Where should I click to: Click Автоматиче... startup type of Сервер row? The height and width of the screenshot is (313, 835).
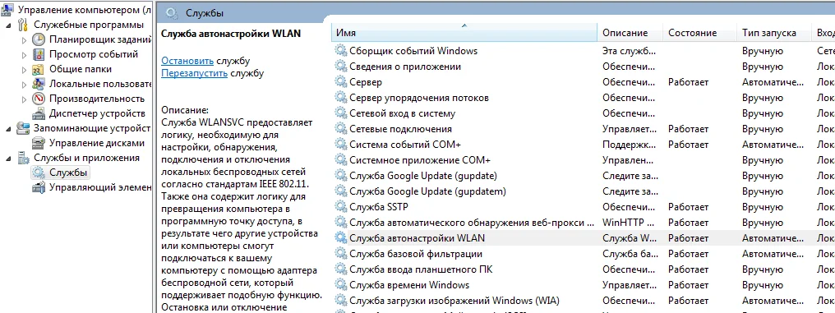point(773,82)
